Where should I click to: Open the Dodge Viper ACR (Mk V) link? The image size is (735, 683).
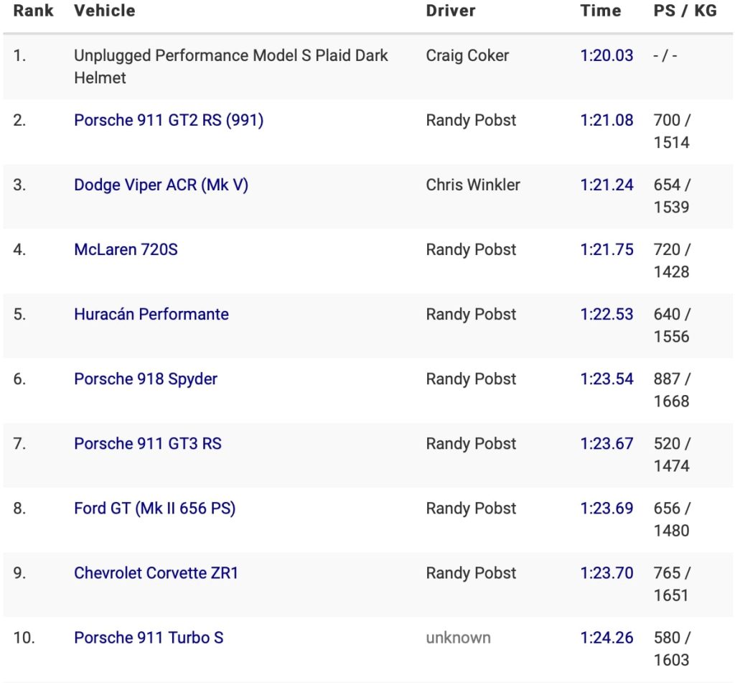coord(161,185)
